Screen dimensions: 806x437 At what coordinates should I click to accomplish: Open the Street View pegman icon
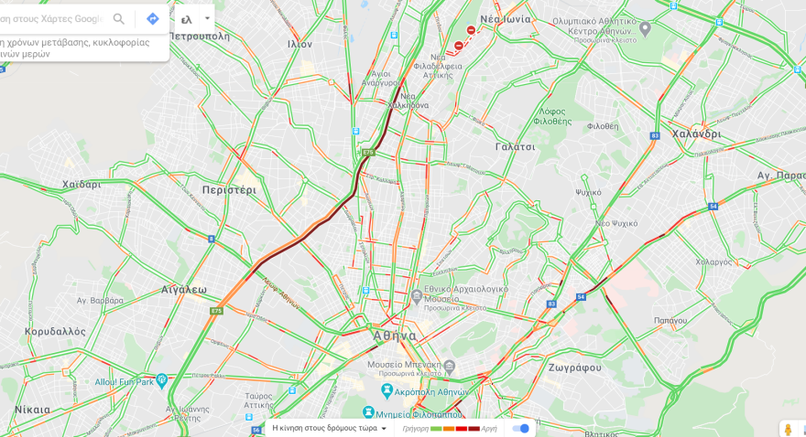click(788, 430)
